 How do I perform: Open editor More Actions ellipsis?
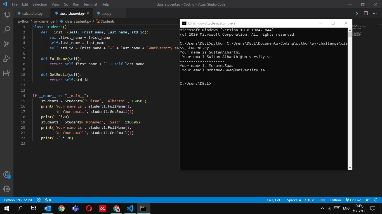[375, 13]
